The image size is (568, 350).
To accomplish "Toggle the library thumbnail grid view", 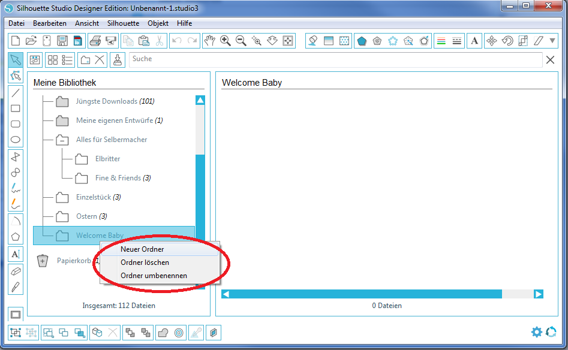I will tap(52, 60).
